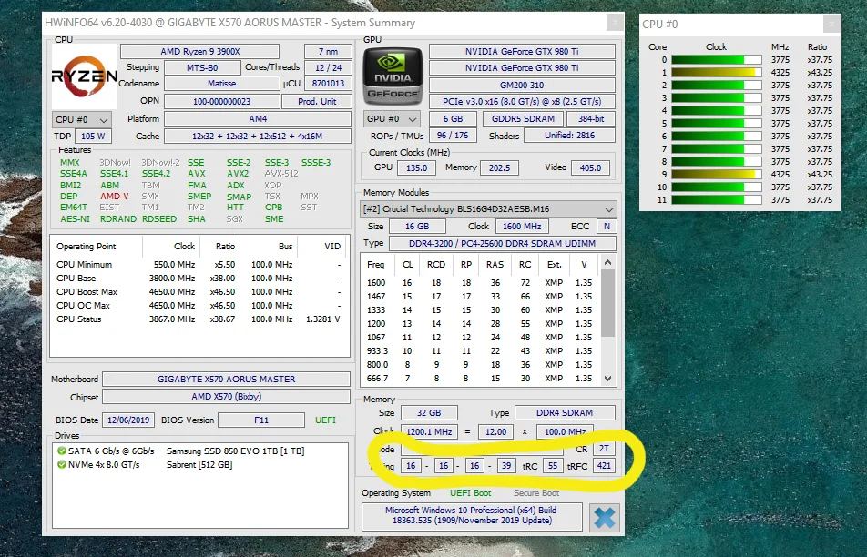Select the CPU Boost Max row
The height and width of the screenshot is (557, 867).
coord(199,292)
